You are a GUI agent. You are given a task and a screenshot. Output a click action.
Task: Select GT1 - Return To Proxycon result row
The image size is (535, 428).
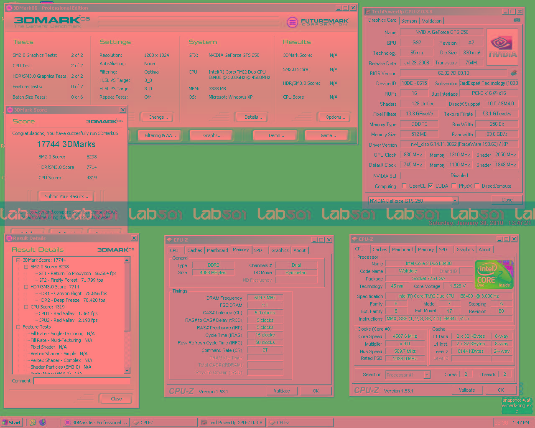77,273
